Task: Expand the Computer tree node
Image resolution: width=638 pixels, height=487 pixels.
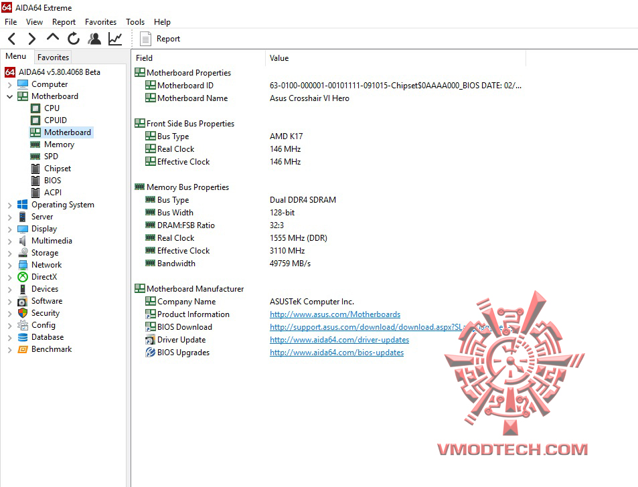Action: [x=10, y=85]
